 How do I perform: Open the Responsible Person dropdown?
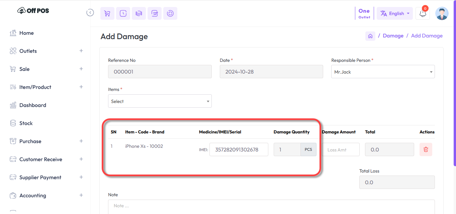coord(383,72)
